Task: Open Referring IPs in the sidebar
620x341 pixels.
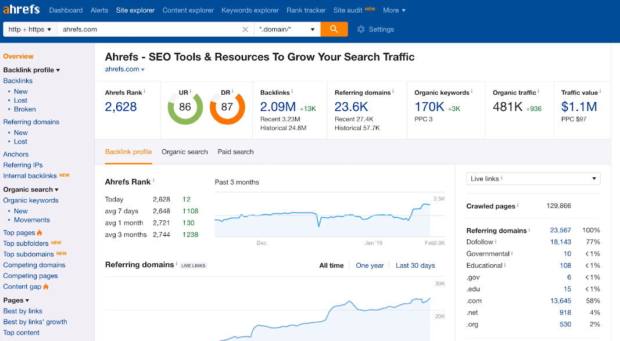Action: tap(23, 165)
